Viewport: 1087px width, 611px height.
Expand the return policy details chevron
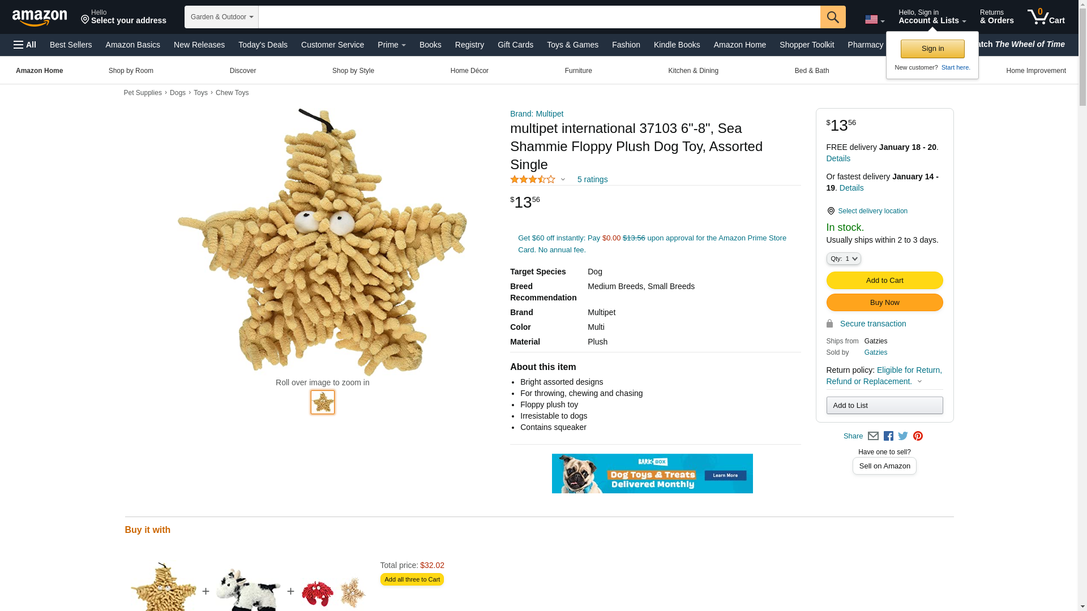(919, 381)
